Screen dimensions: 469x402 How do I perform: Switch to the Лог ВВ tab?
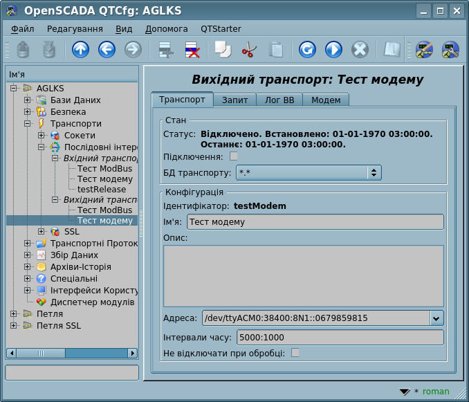click(279, 100)
